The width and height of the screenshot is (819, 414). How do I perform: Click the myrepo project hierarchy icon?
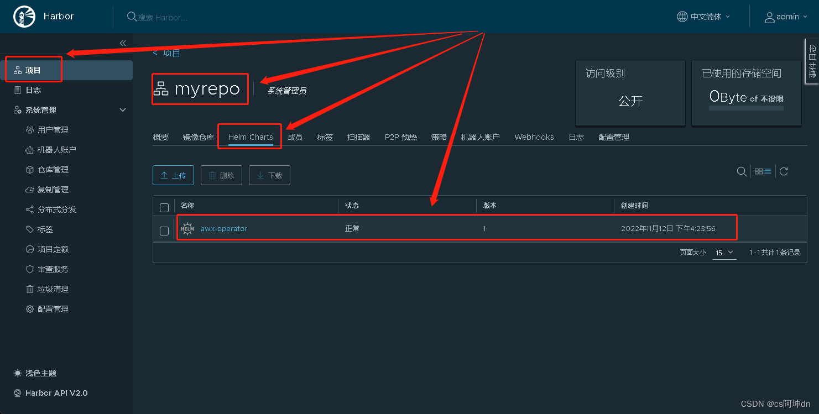(x=161, y=88)
